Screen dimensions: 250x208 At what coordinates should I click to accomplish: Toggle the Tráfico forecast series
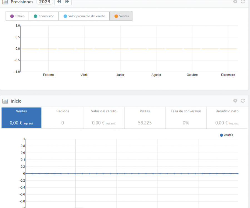(x=17, y=16)
